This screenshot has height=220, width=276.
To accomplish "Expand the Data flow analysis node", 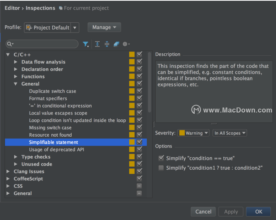I will (16, 62).
